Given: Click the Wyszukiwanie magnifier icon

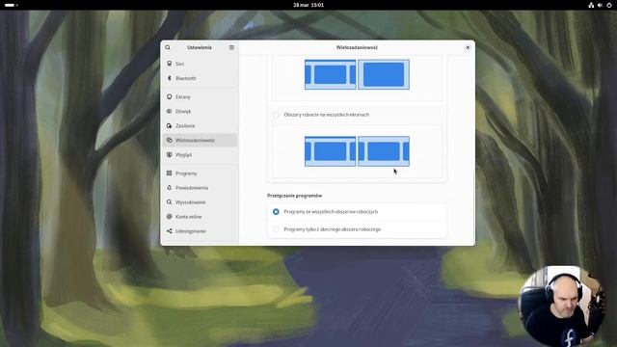Looking at the screenshot, I should point(170,201).
